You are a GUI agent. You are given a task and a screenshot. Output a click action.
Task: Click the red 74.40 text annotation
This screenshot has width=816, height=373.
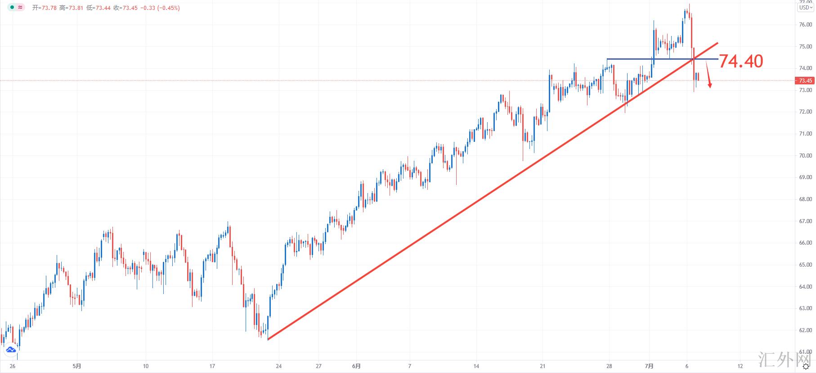tap(741, 61)
